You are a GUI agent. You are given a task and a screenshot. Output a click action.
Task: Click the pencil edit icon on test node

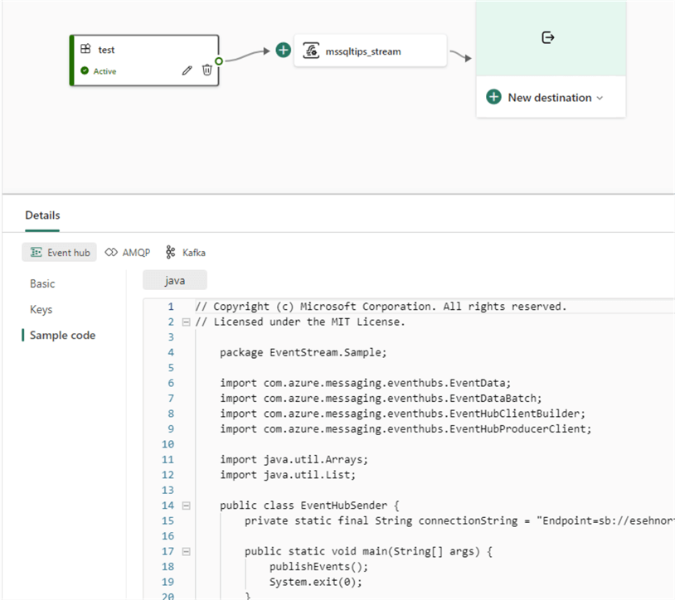(x=187, y=70)
